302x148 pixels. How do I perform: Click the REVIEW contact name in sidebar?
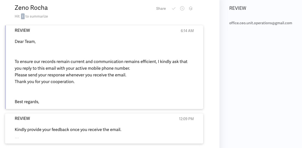(x=238, y=8)
